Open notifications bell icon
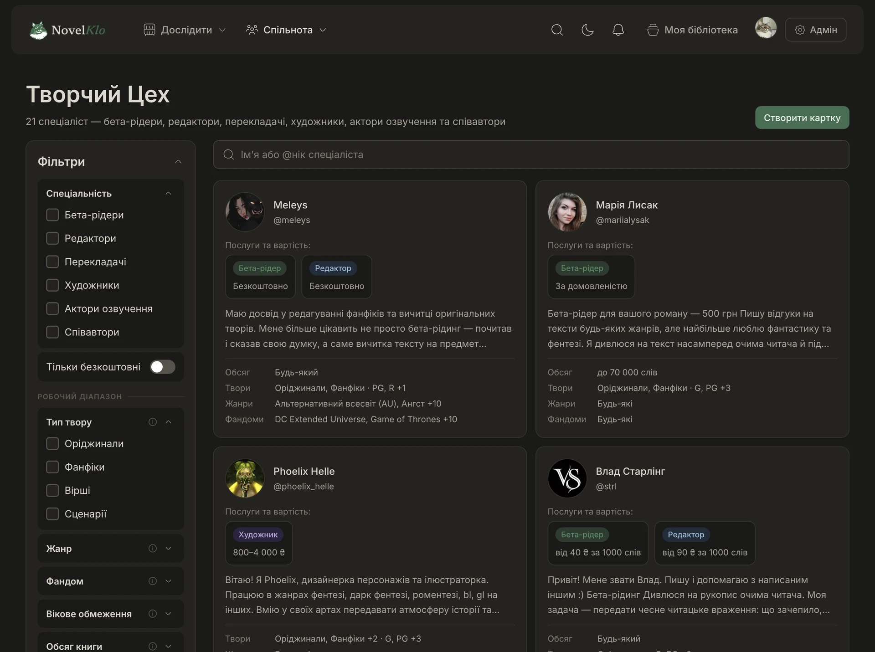 pyautogui.click(x=618, y=30)
